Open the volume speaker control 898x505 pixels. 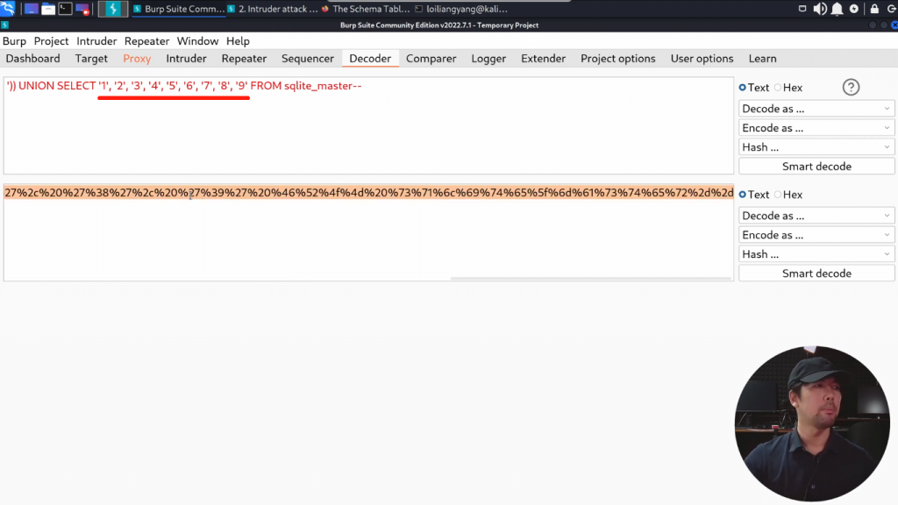click(x=820, y=9)
